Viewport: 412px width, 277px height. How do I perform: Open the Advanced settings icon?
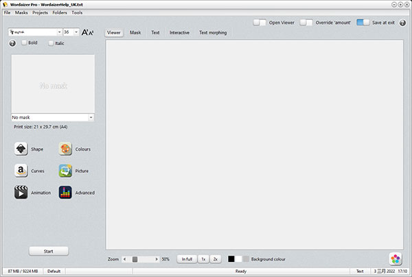pos(65,193)
